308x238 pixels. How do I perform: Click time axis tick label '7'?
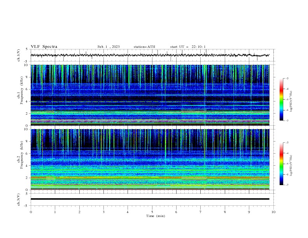click(201, 212)
